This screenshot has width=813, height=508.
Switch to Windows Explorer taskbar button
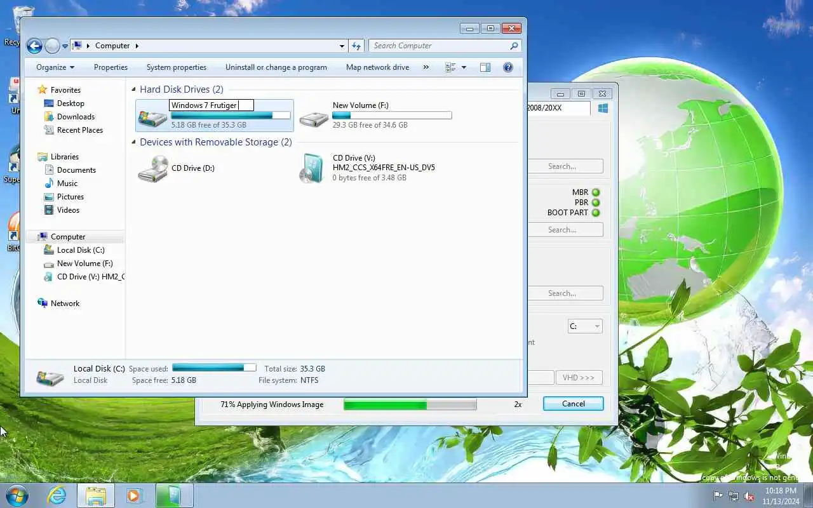coord(96,495)
